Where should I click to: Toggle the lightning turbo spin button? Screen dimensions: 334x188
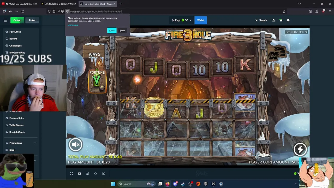coord(300,149)
